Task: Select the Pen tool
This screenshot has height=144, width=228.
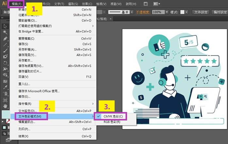Action: [x=5, y=38]
